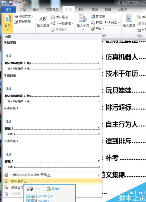This screenshot has width=146, height=202.
Task: Switch to the 视图 tab
Action: pos(108,9)
